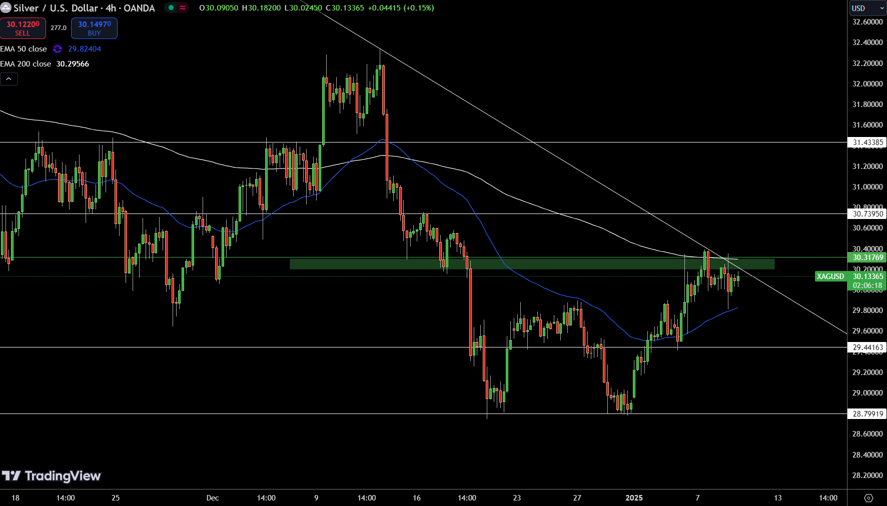
Task: Click the 25 date label on time axis
Action: 116,498
